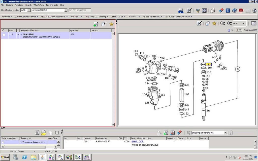Screen dimensions: 258x161
Task: Open the Tips and tricks menu
Action: tap(52, 5)
